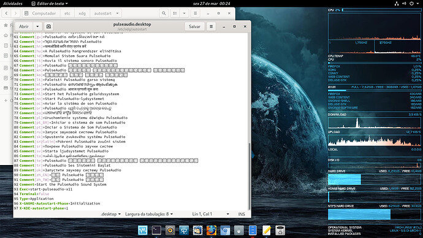Toggle grid view icon in Files window
This screenshot has height=238, width=423.
[x=175, y=13]
